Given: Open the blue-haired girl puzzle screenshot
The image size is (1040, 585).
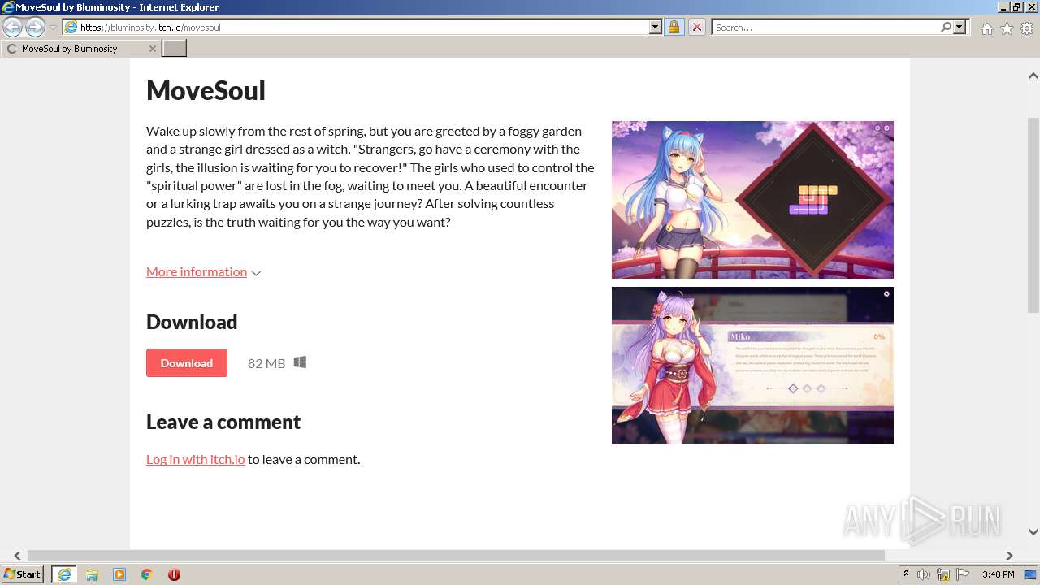Looking at the screenshot, I should pyautogui.click(x=752, y=200).
